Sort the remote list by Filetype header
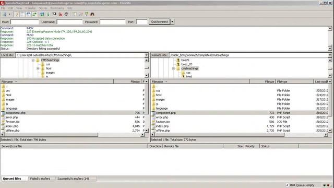Image resolution: width=334 pixels, height=188 pixels. pyautogui.click(x=294, y=81)
